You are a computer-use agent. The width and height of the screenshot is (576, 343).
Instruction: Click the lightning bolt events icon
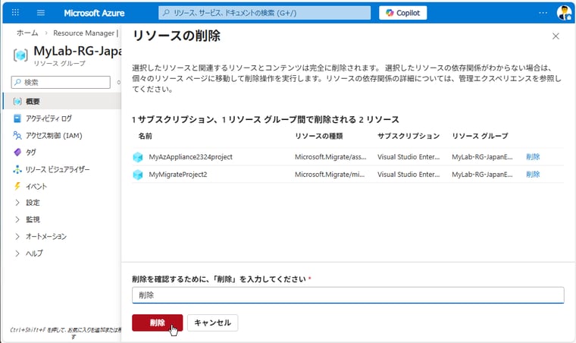tap(17, 186)
